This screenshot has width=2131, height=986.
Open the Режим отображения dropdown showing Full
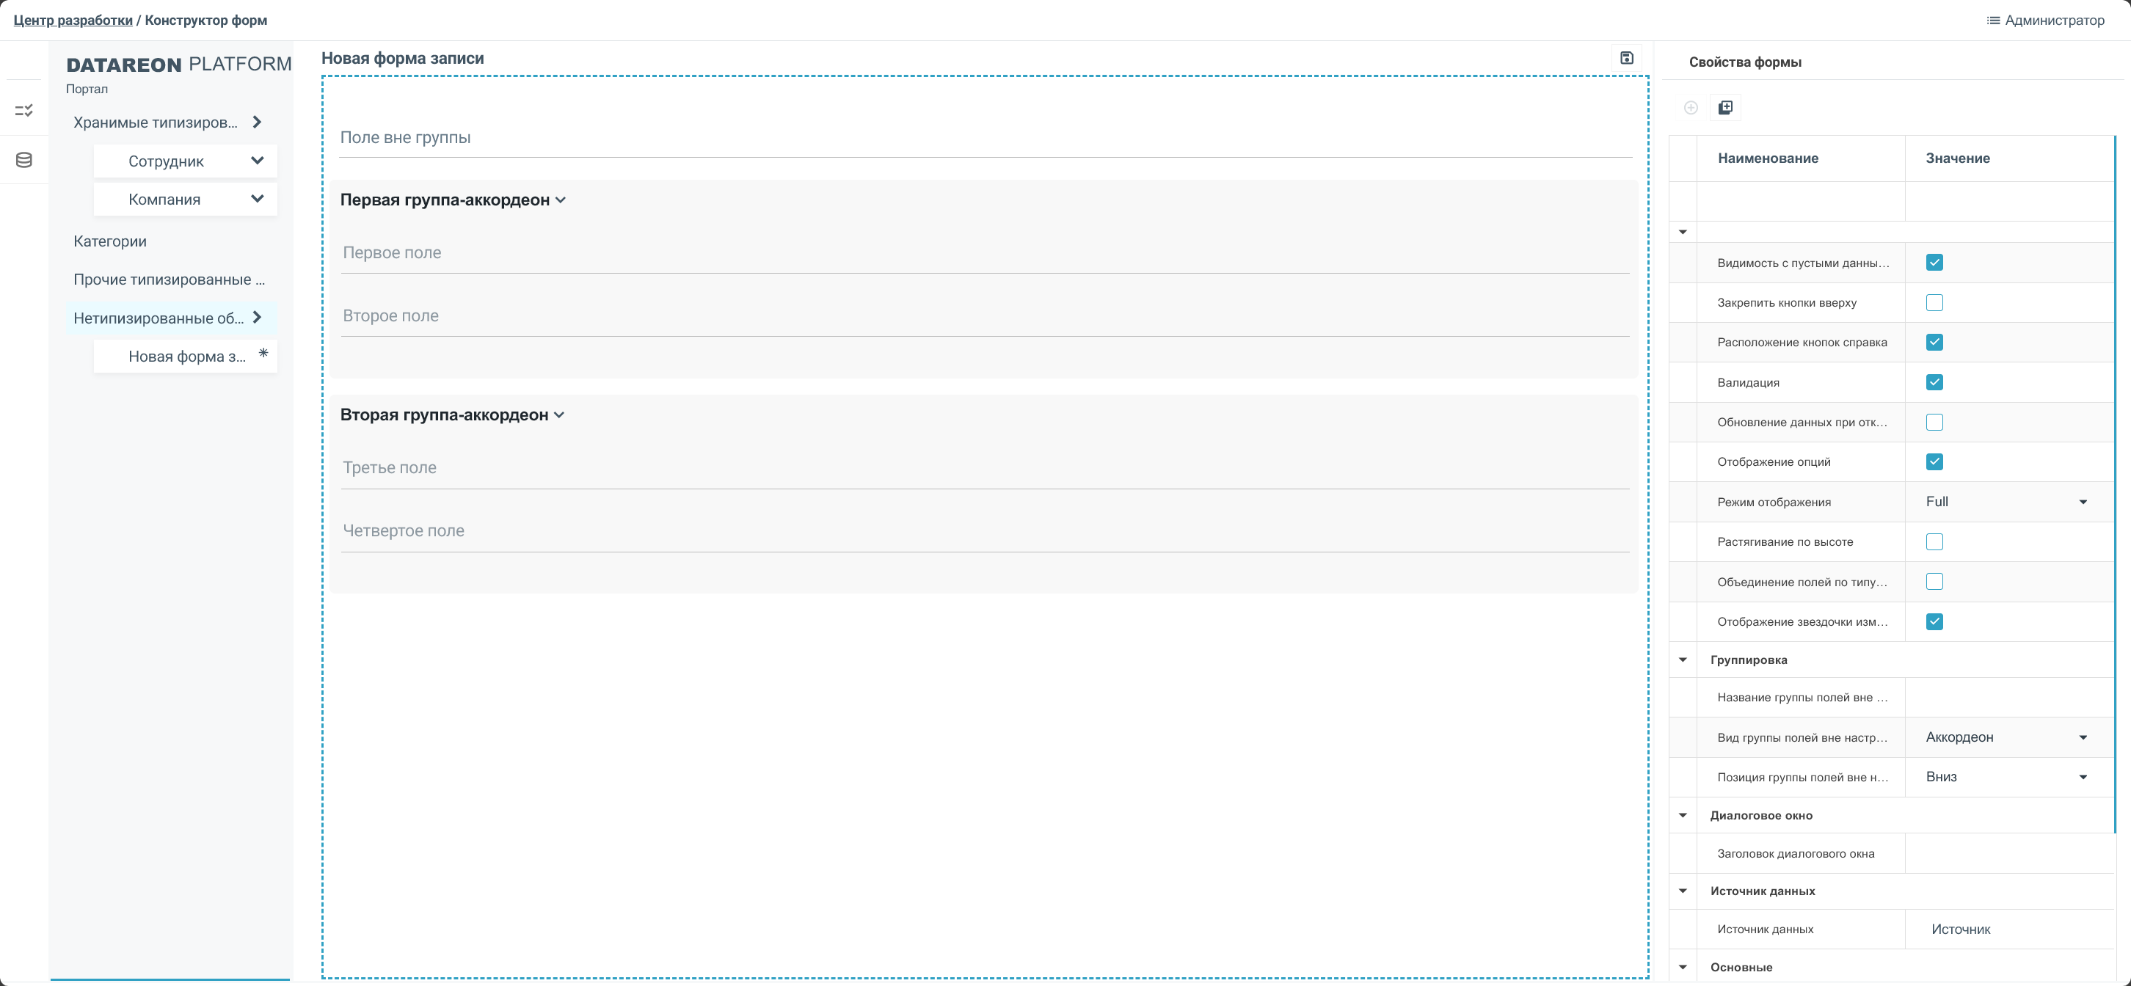click(x=2006, y=502)
